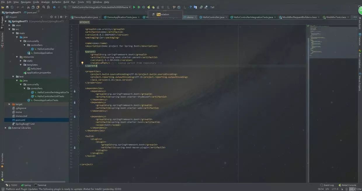Collapse the test folder
The height and width of the screenshot is (191, 362).
tap(13, 76)
